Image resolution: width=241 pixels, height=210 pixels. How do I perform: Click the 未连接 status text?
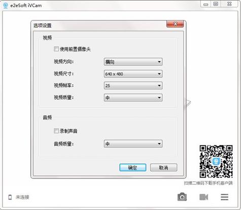22,197
